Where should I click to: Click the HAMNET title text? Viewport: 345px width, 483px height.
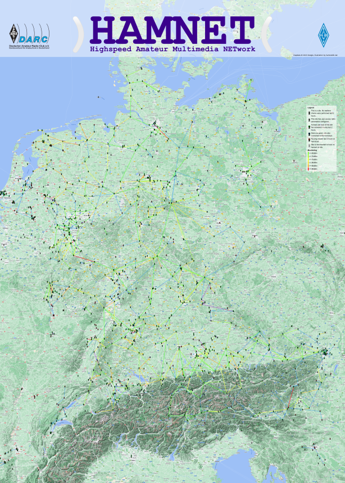pos(172,30)
